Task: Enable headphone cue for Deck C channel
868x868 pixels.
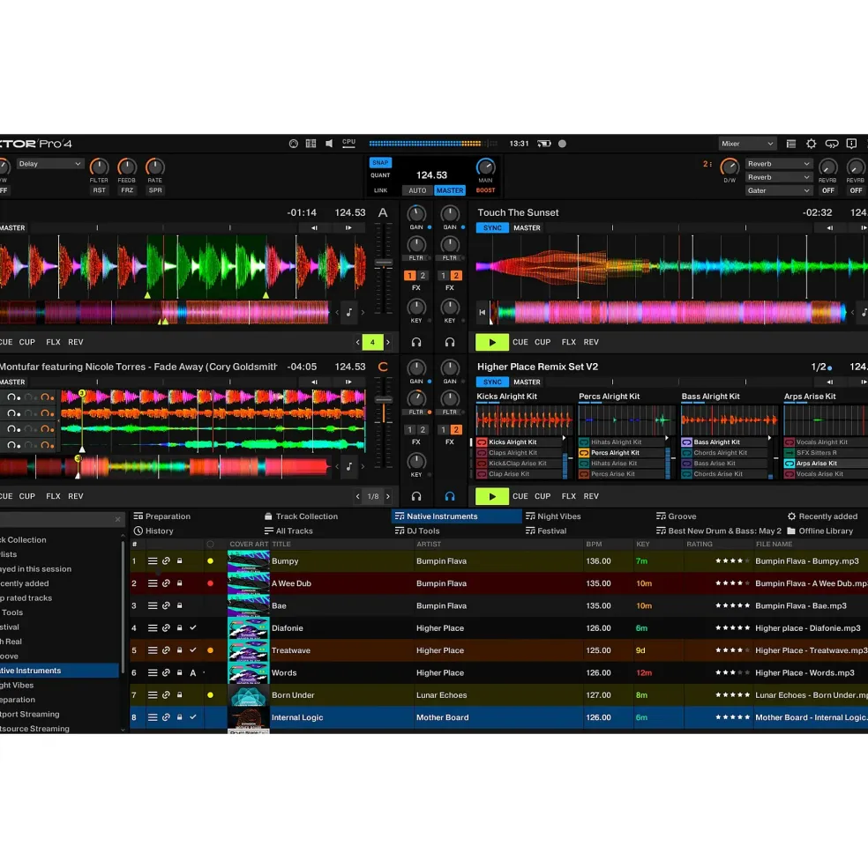Action: (x=416, y=496)
